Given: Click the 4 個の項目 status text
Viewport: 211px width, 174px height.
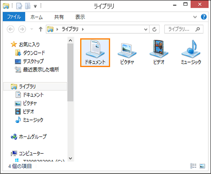Looking at the screenshot, I should [20, 166].
